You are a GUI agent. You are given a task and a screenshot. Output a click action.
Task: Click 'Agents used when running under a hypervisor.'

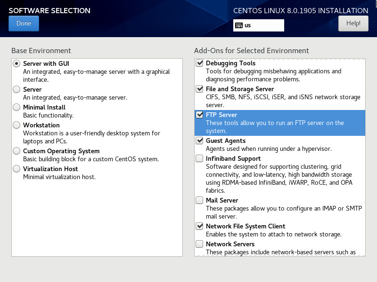[269, 149]
